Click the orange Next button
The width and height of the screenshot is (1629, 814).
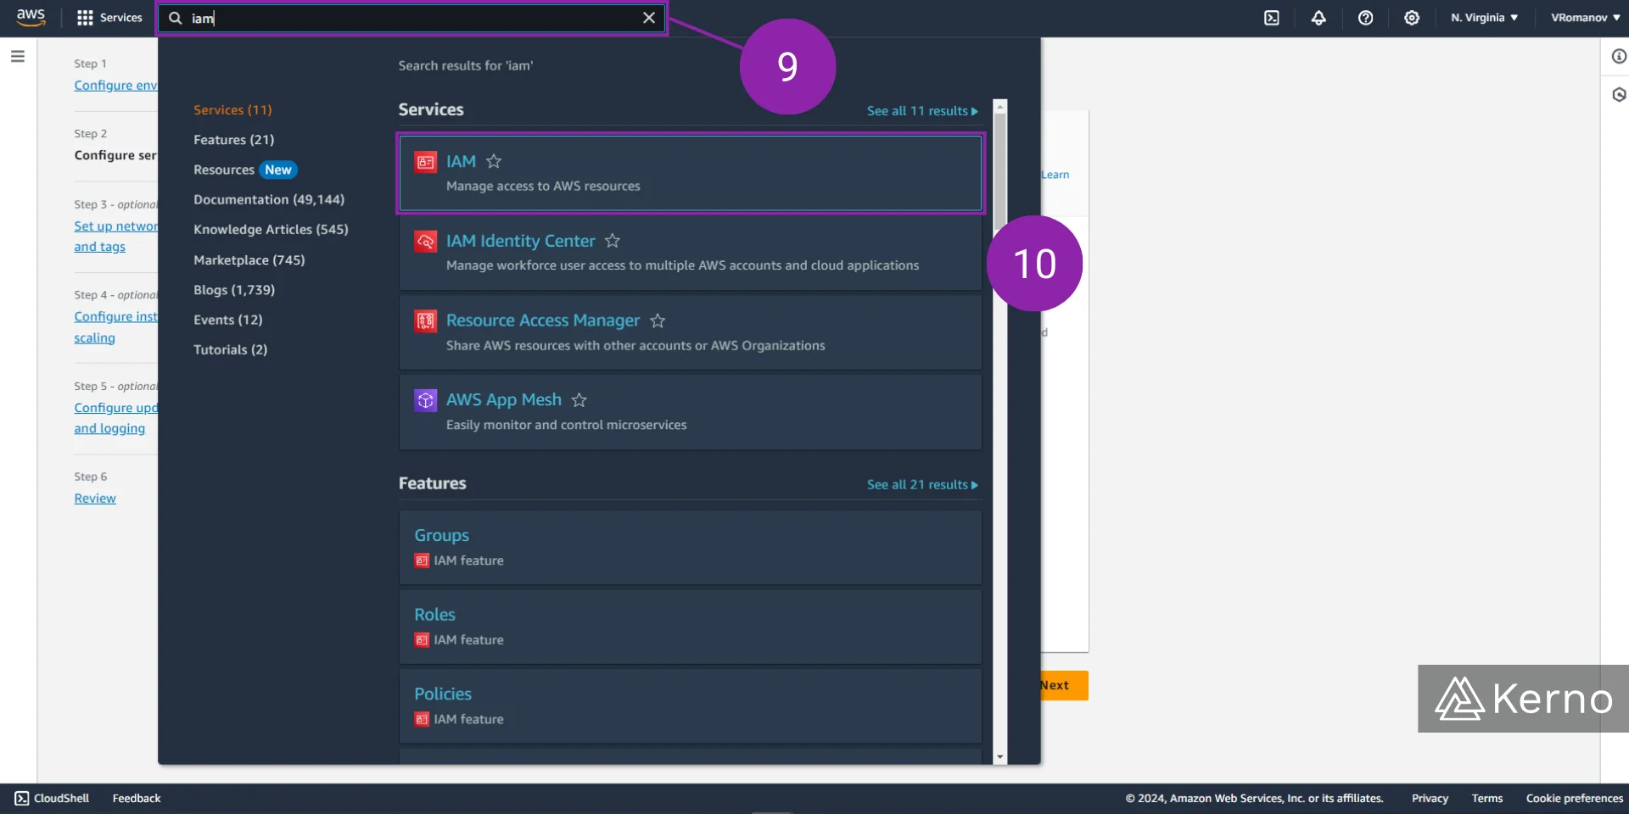(1064, 685)
